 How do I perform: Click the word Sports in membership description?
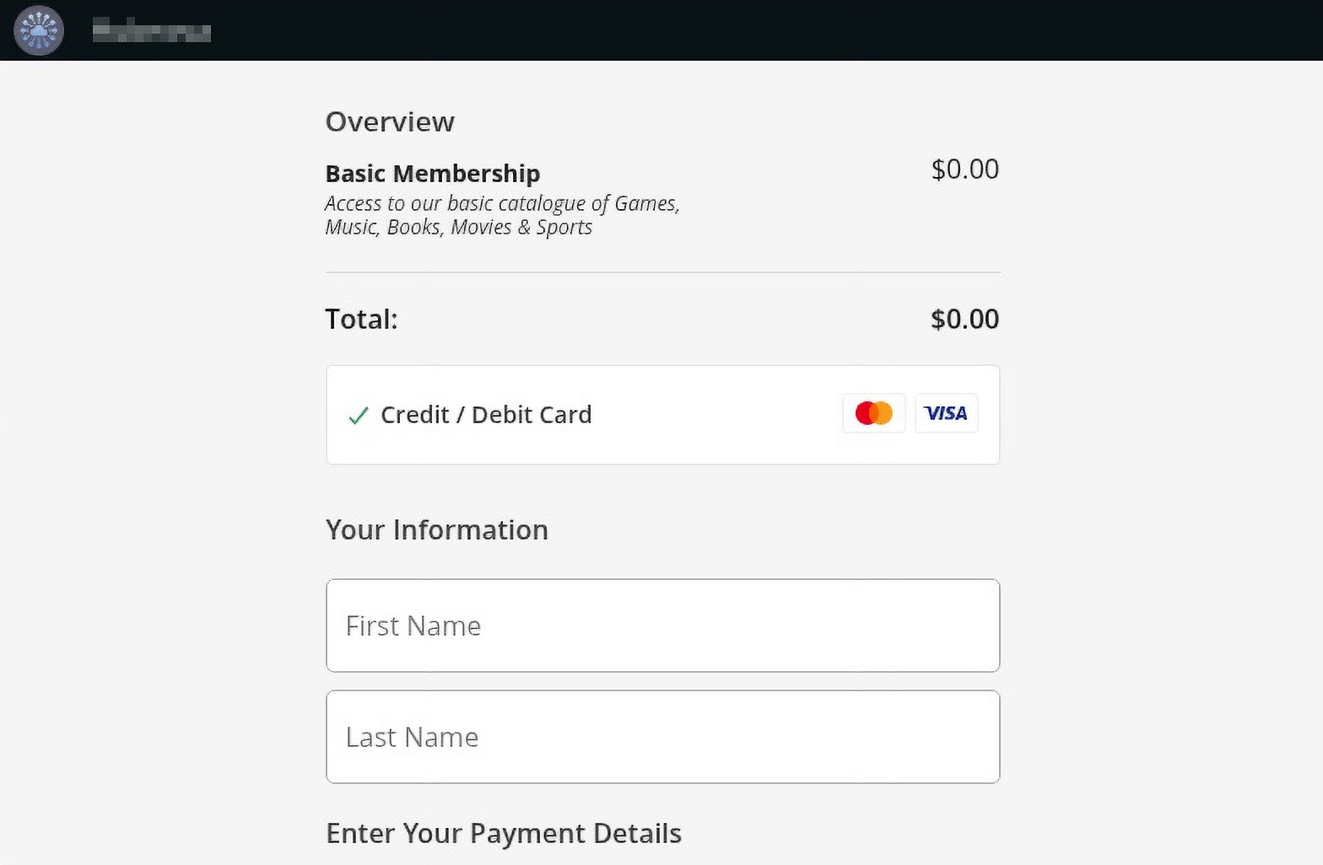pos(564,228)
